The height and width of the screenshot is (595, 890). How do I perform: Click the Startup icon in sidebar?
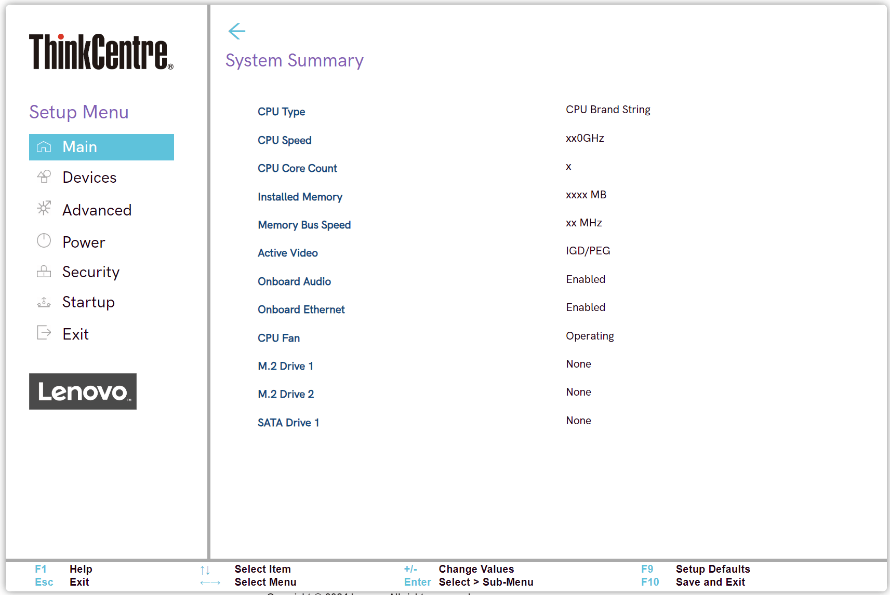click(x=44, y=302)
